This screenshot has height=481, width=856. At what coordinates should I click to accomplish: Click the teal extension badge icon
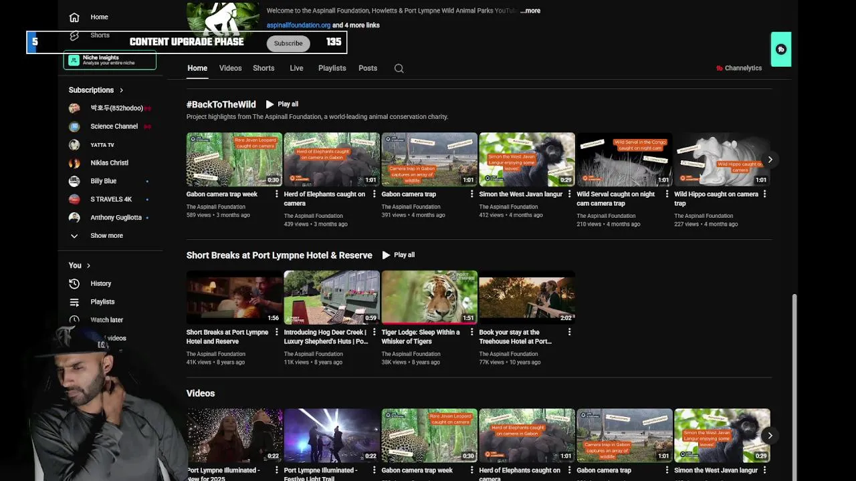coord(780,49)
